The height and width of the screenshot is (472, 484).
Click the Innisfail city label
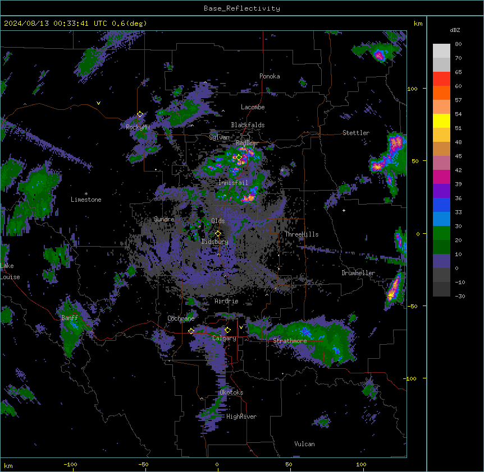[233, 183]
